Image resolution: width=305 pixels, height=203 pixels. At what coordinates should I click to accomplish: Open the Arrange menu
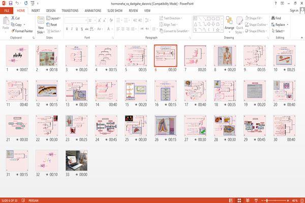pyautogui.click(x=229, y=25)
